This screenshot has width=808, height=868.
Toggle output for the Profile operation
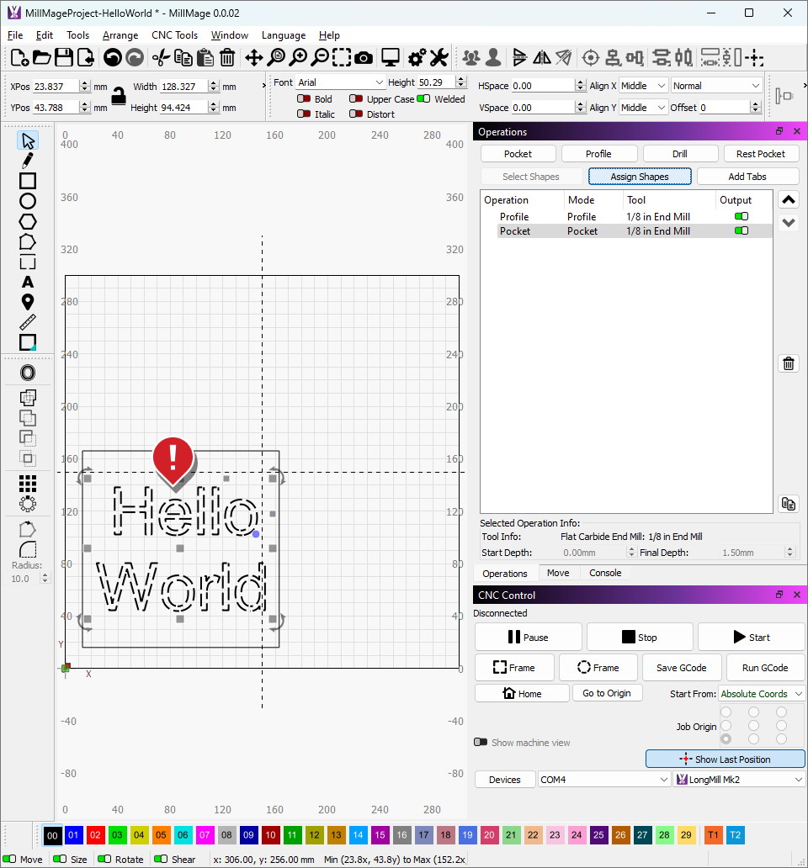[x=741, y=217]
